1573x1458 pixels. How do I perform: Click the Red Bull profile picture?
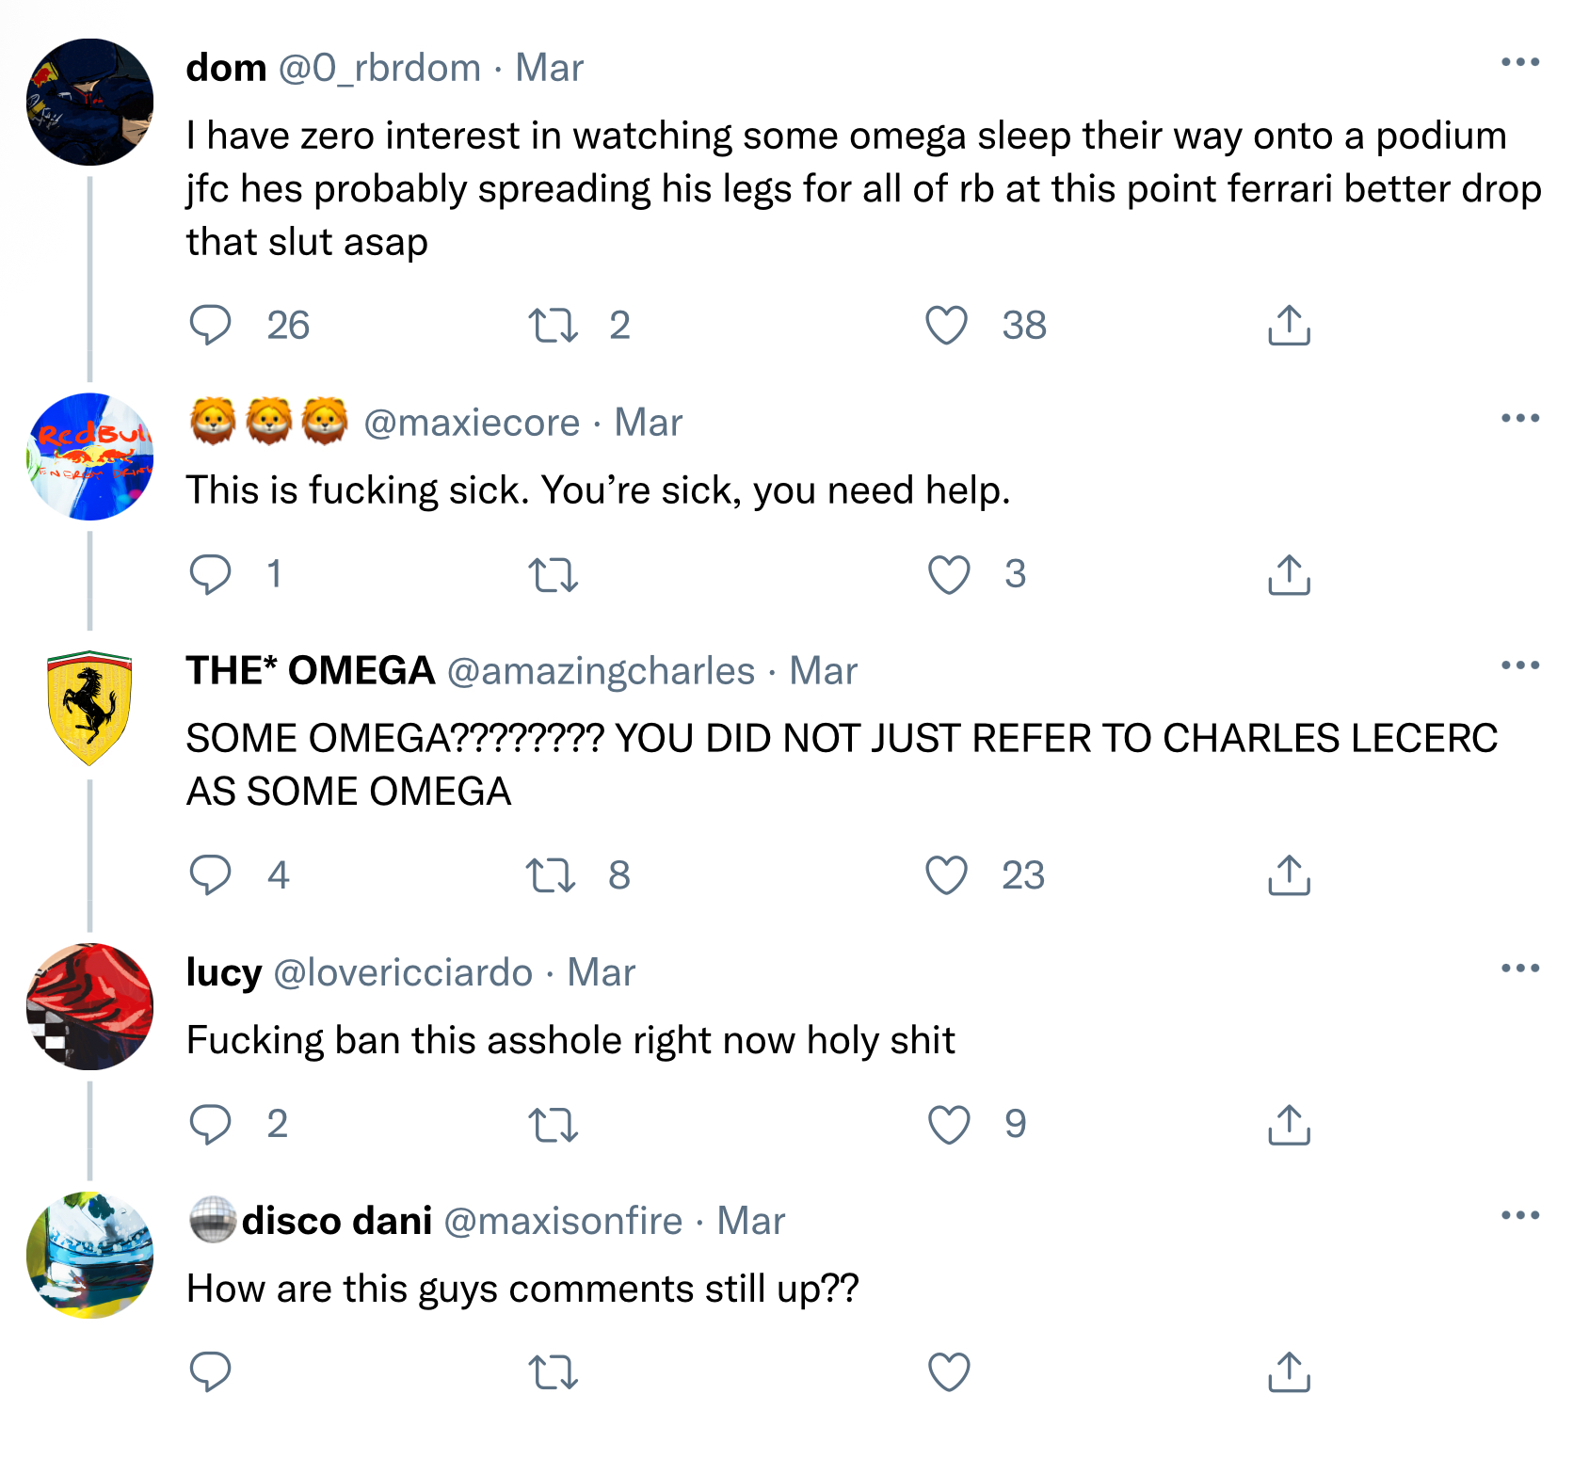[x=89, y=457]
